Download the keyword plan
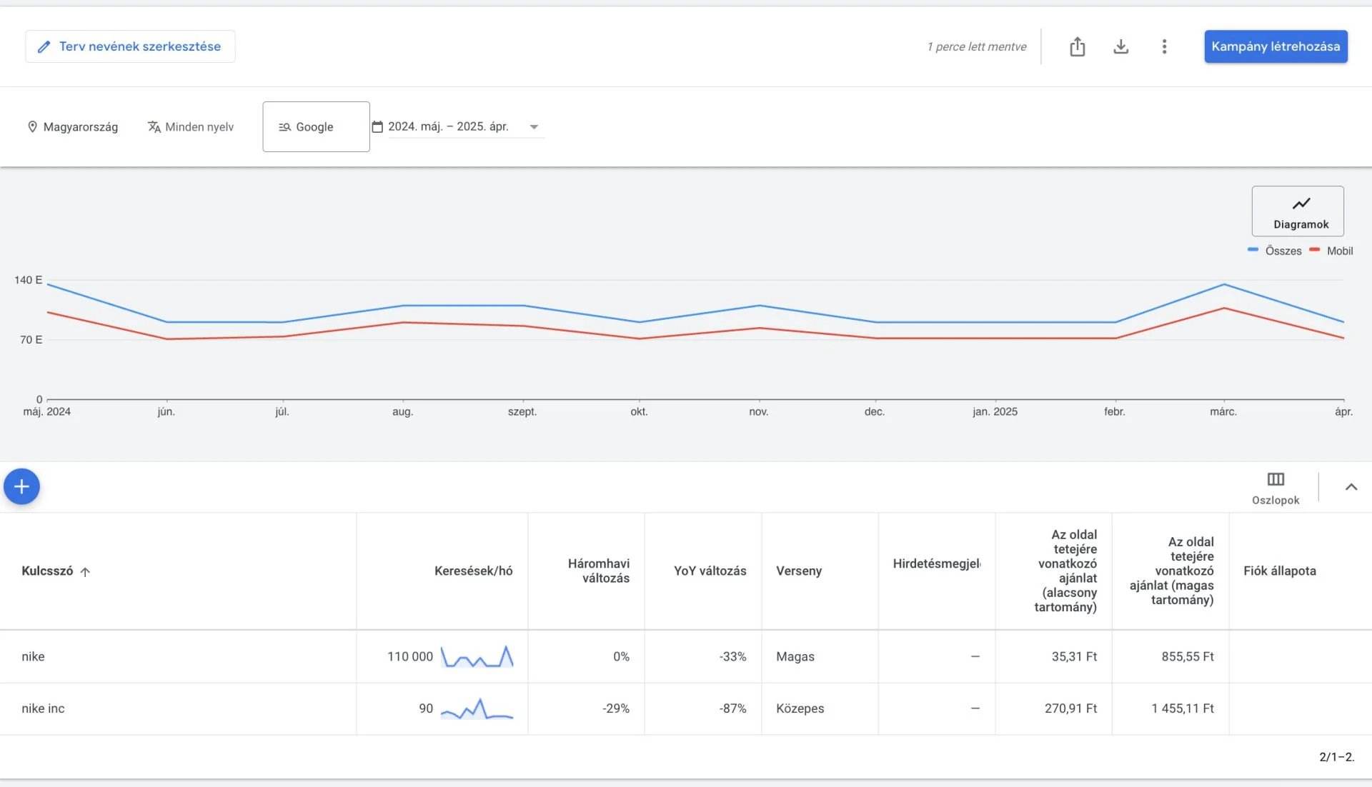 [1121, 46]
